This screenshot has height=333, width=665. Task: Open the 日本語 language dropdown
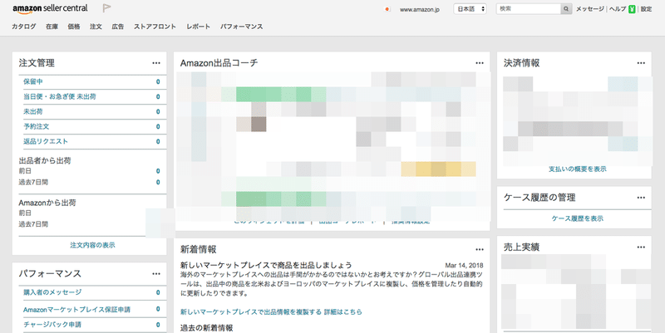[470, 9]
